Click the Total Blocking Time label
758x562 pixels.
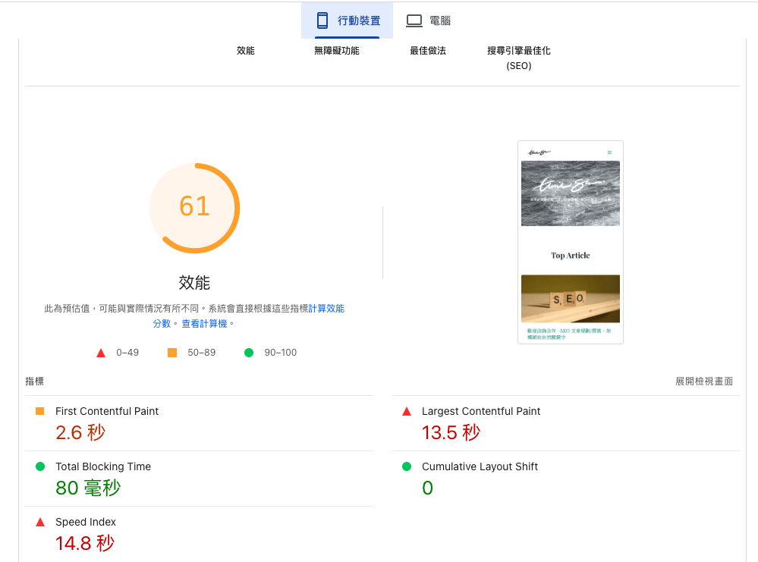pos(103,466)
